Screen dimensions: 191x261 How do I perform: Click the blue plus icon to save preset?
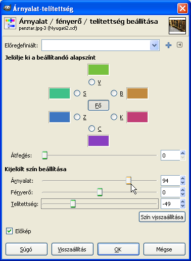168,45
